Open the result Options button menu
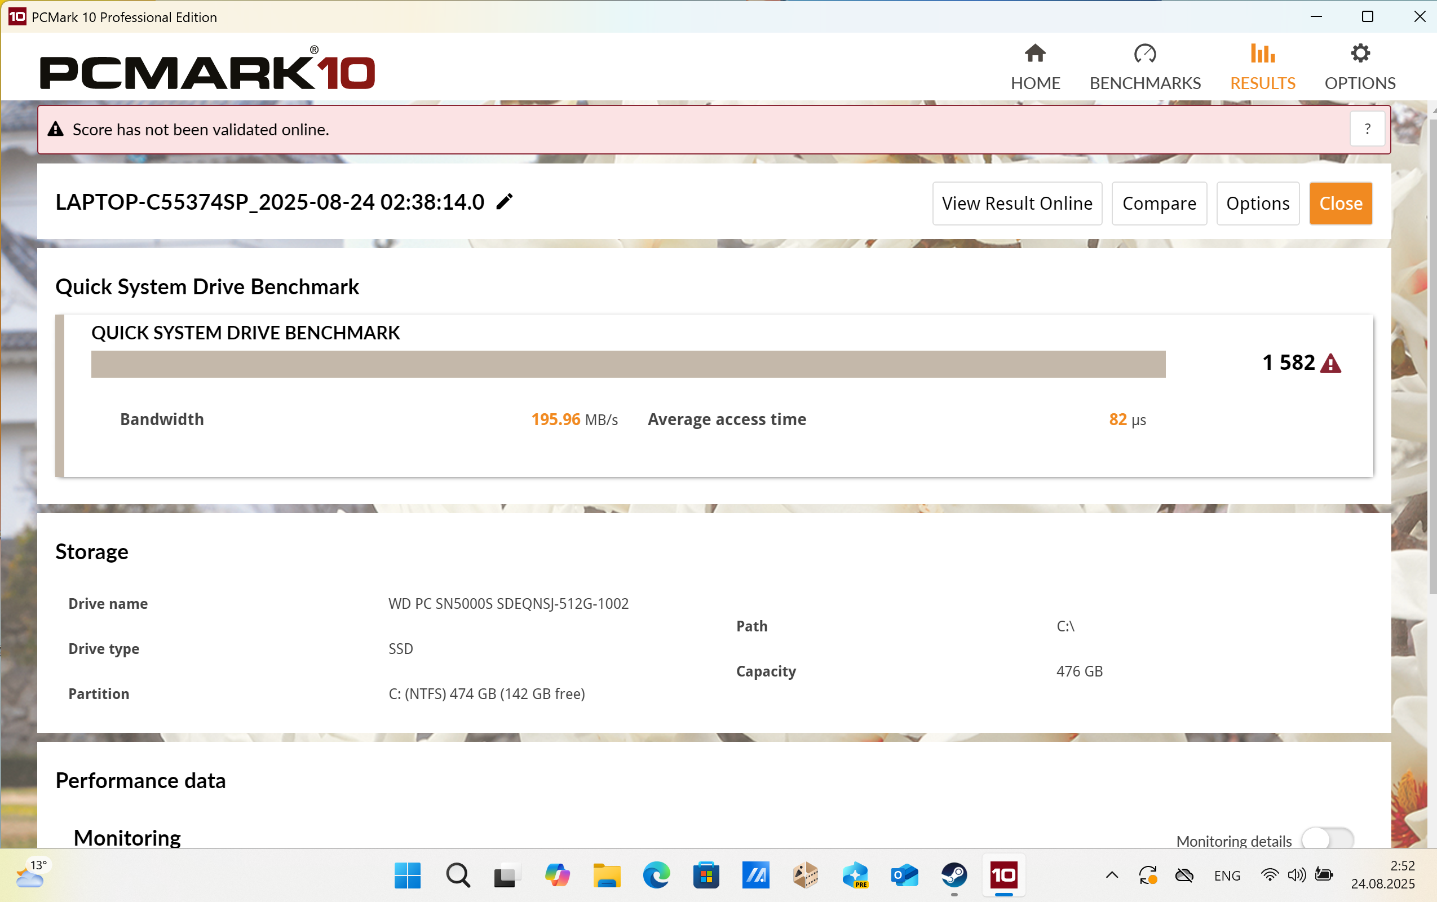Image resolution: width=1437 pixels, height=902 pixels. [1258, 204]
